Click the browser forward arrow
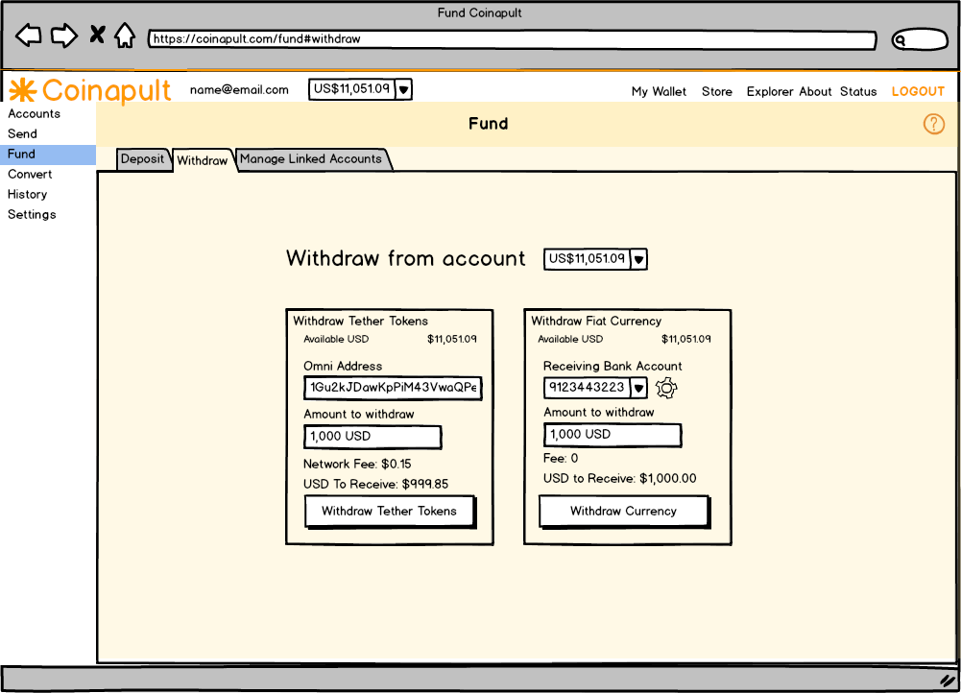 (x=63, y=36)
